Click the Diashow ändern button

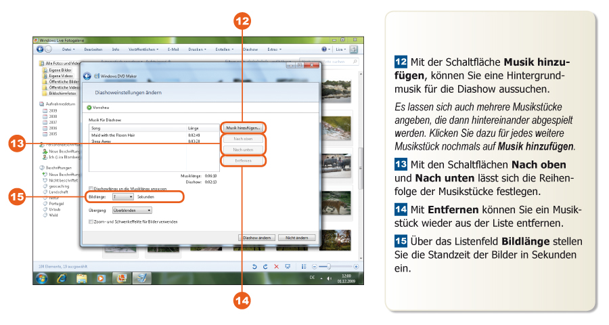click(x=258, y=238)
